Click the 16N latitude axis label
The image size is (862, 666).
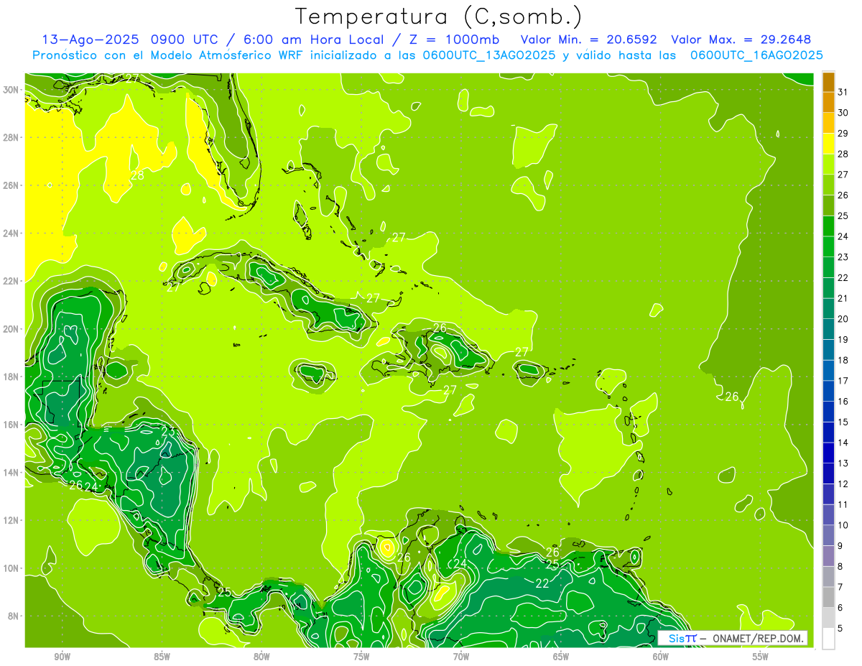click(x=11, y=425)
